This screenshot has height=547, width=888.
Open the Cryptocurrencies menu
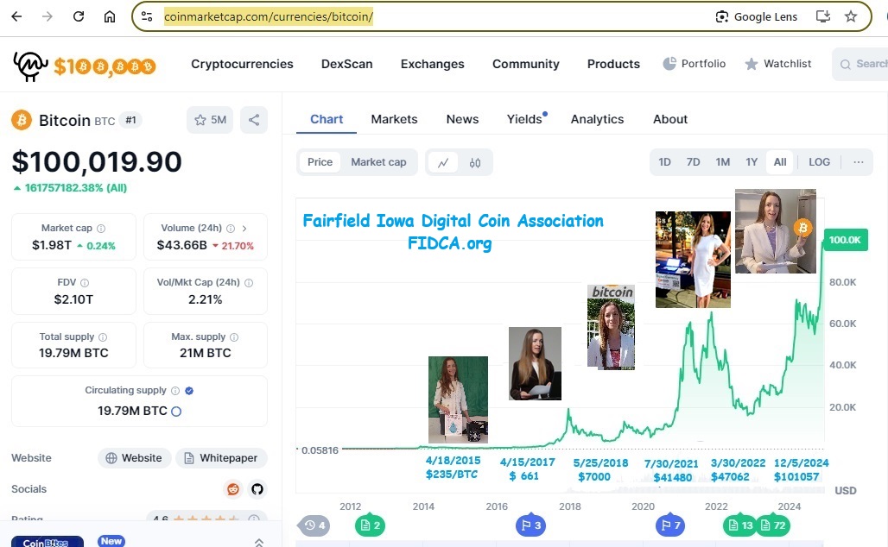[242, 64]
